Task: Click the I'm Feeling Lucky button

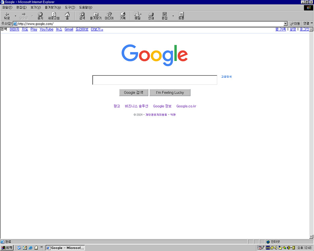Action: click(170, 92)
